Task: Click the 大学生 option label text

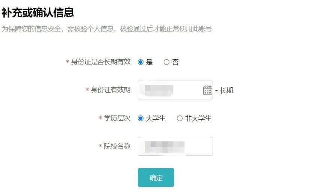Action: click(155, 118)
